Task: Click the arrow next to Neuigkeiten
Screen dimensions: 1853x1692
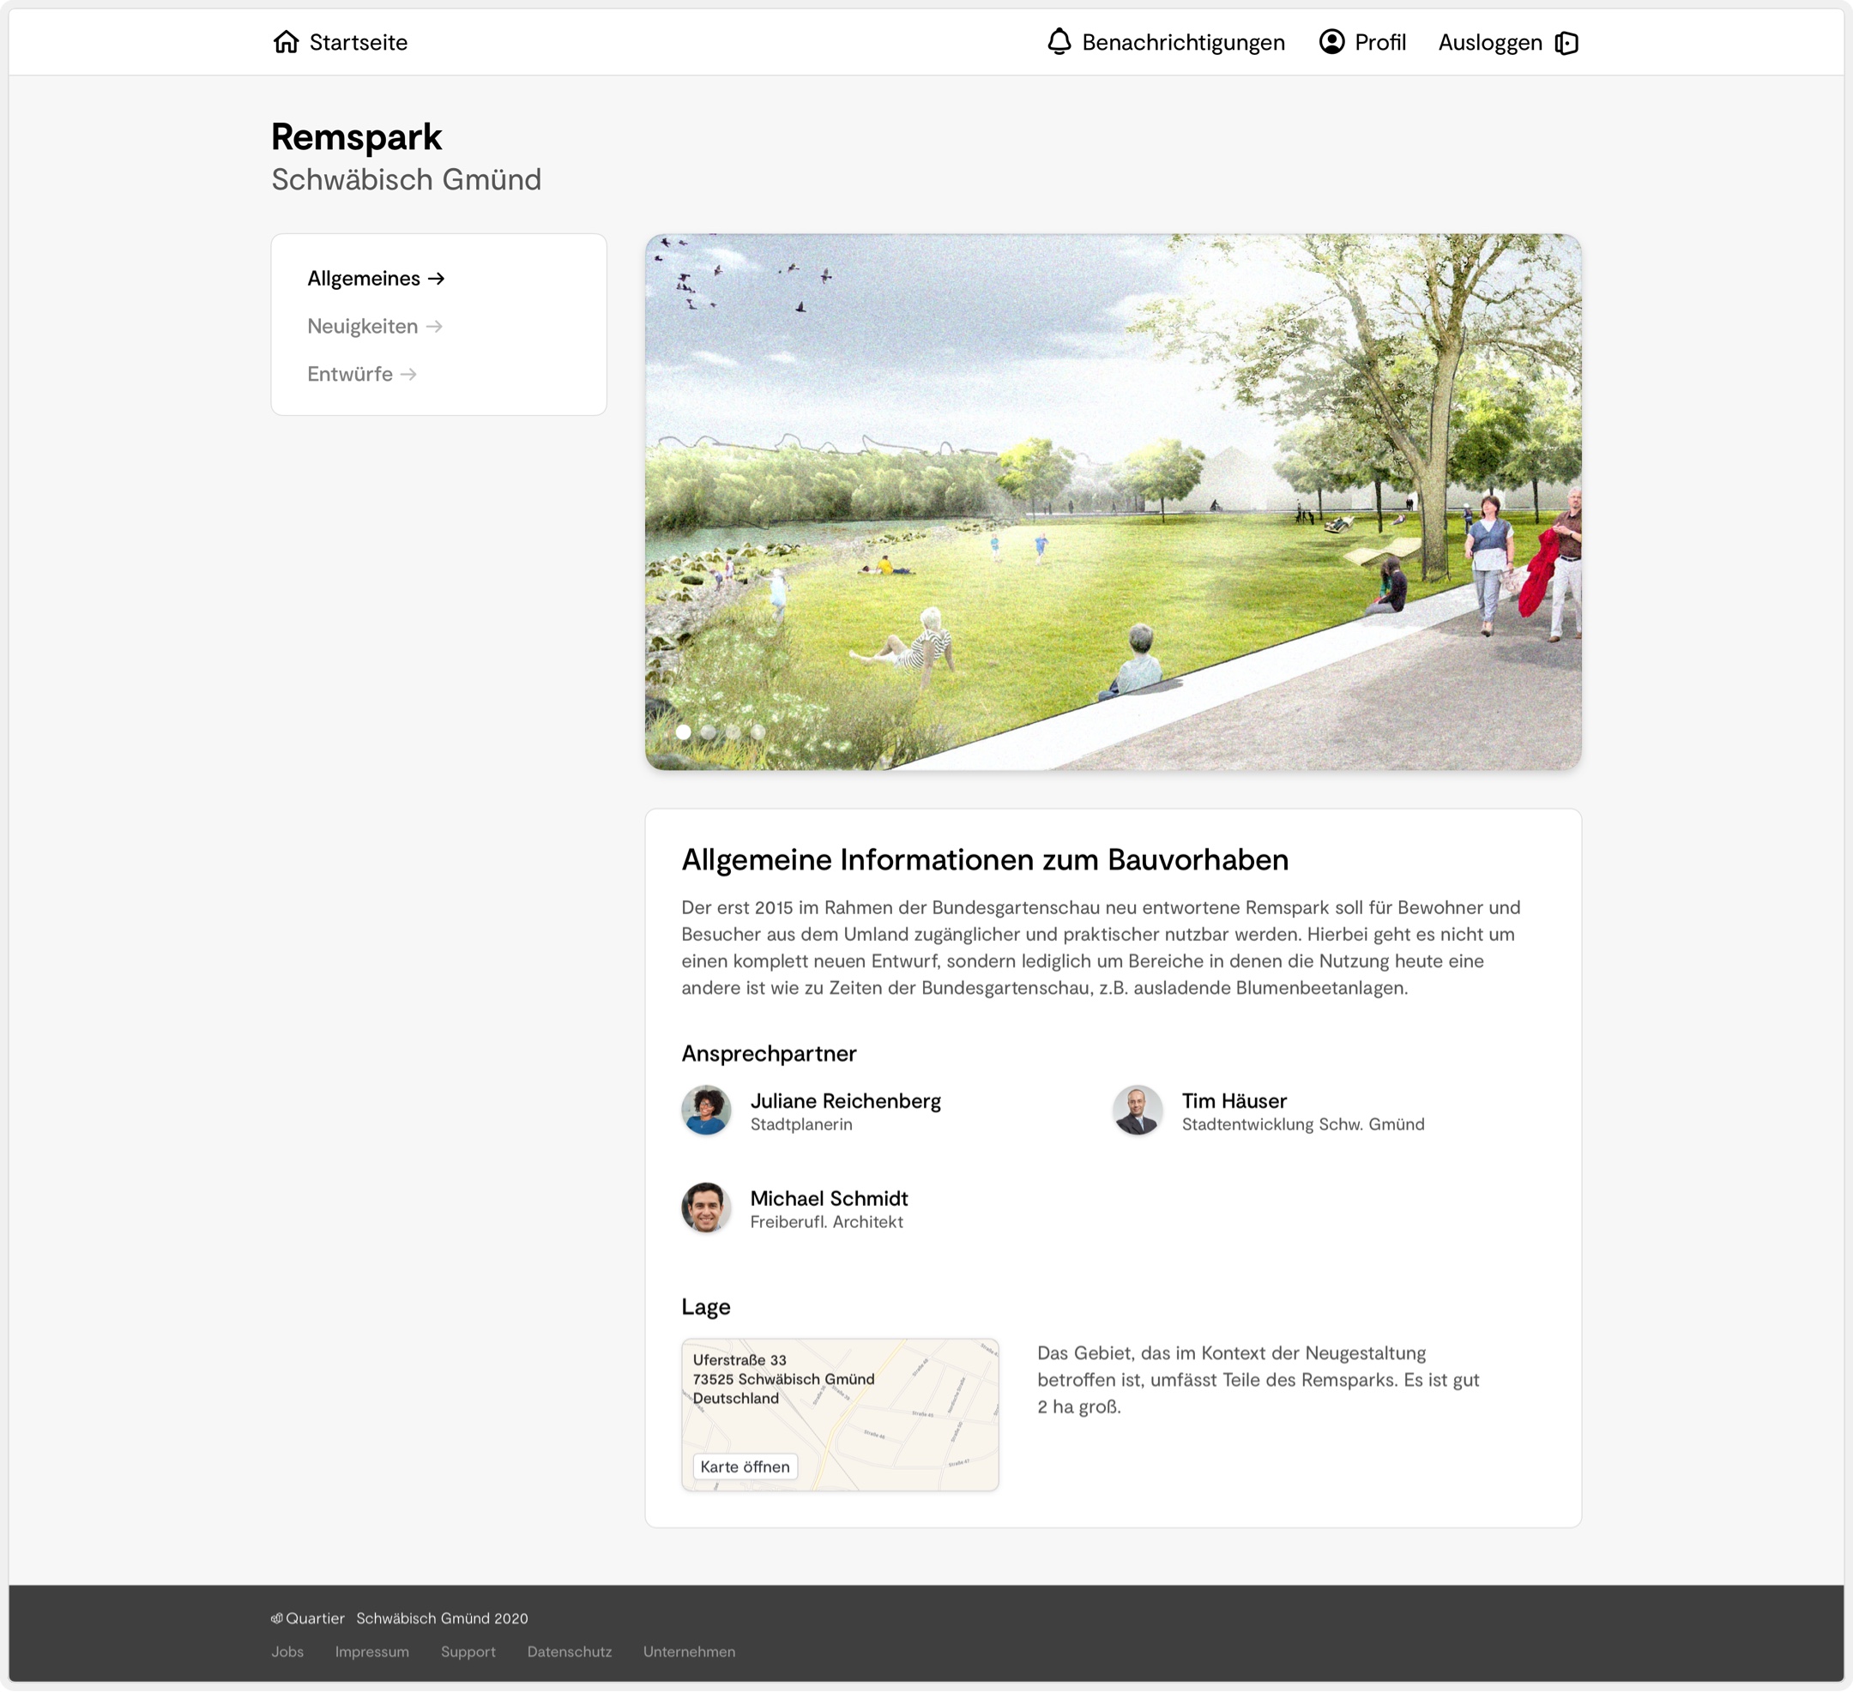Action: (435, 326)
